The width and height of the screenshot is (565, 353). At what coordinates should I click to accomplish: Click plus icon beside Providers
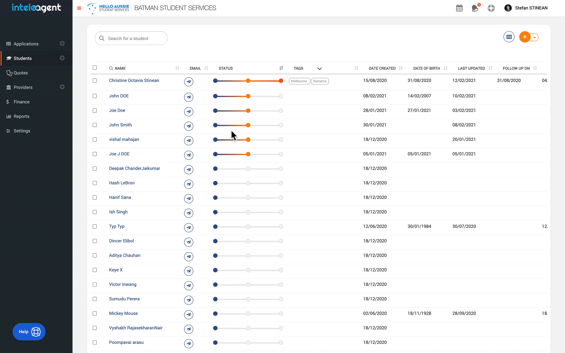62,87
